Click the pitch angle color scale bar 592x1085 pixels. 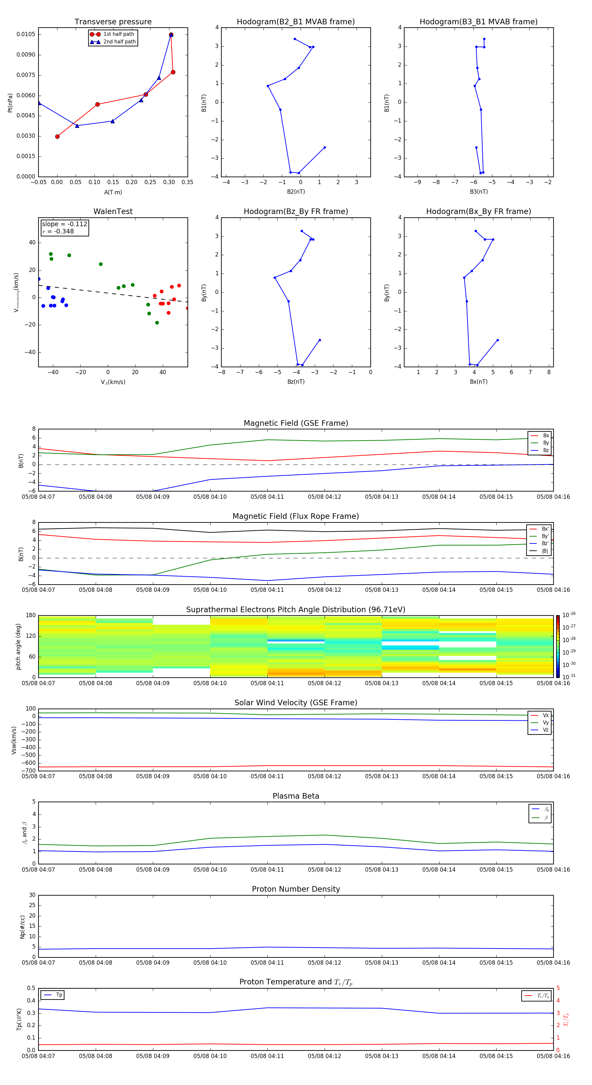[558, 646]
